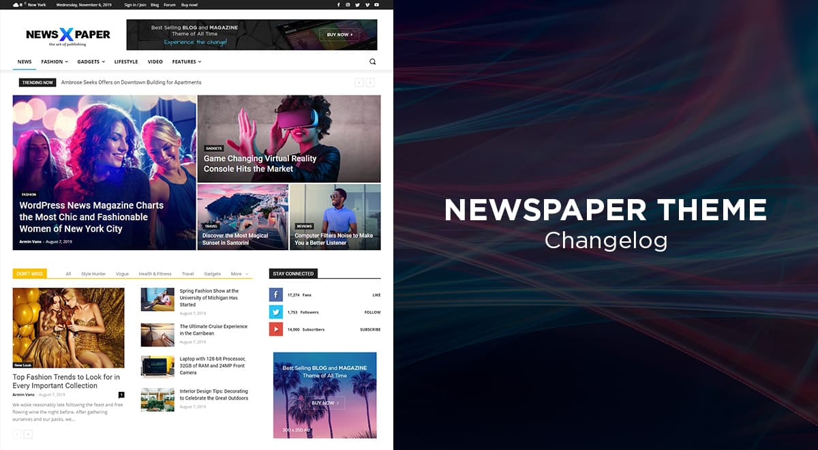
Task: Click the Travel category tag on Santorini post
Action: [x=211, y=226]
